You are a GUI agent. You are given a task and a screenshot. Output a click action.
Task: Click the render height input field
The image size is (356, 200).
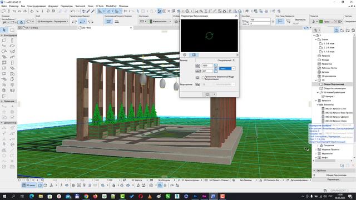point(207,71)
